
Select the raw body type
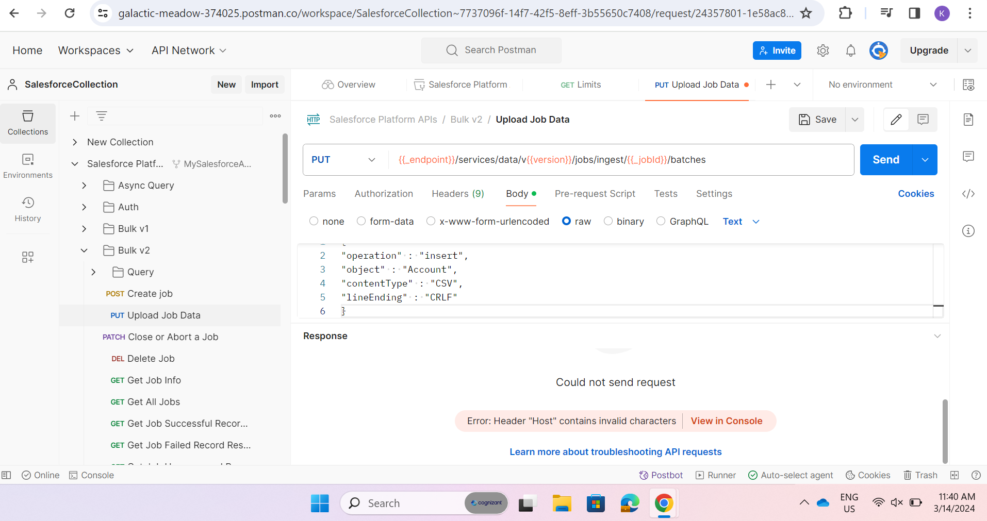click(x=566, y=221)
